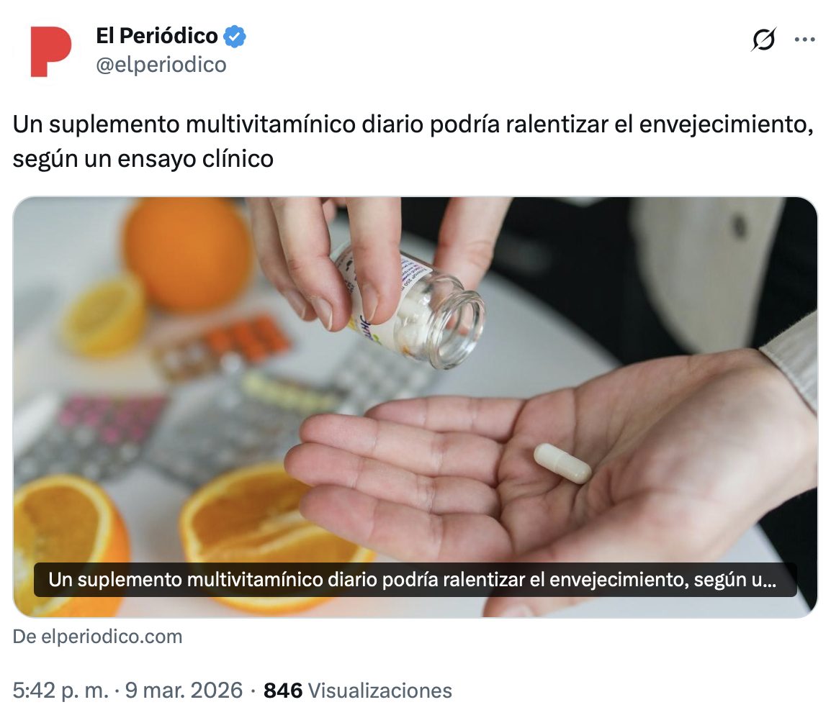
Task: Click the dark caption overlay on card
Action: coord(415,580)
